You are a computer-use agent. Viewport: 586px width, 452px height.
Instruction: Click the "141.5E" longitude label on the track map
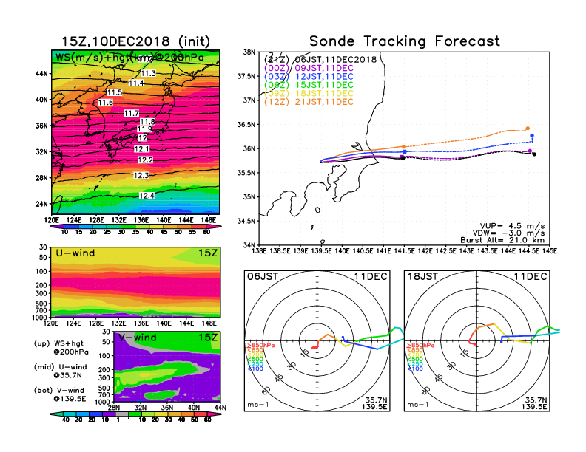(x=404, y=251)
